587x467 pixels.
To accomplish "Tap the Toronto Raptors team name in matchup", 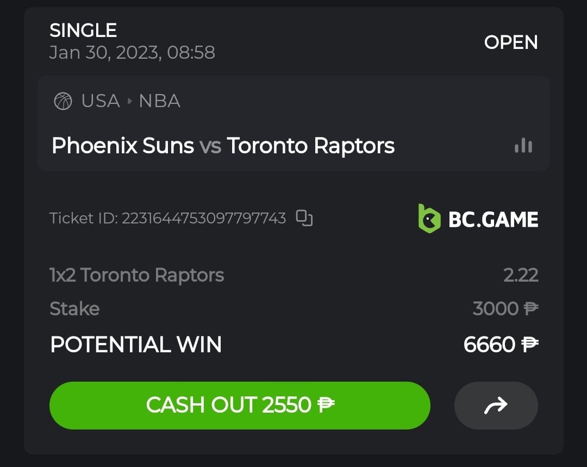I will tap(310, 146).
